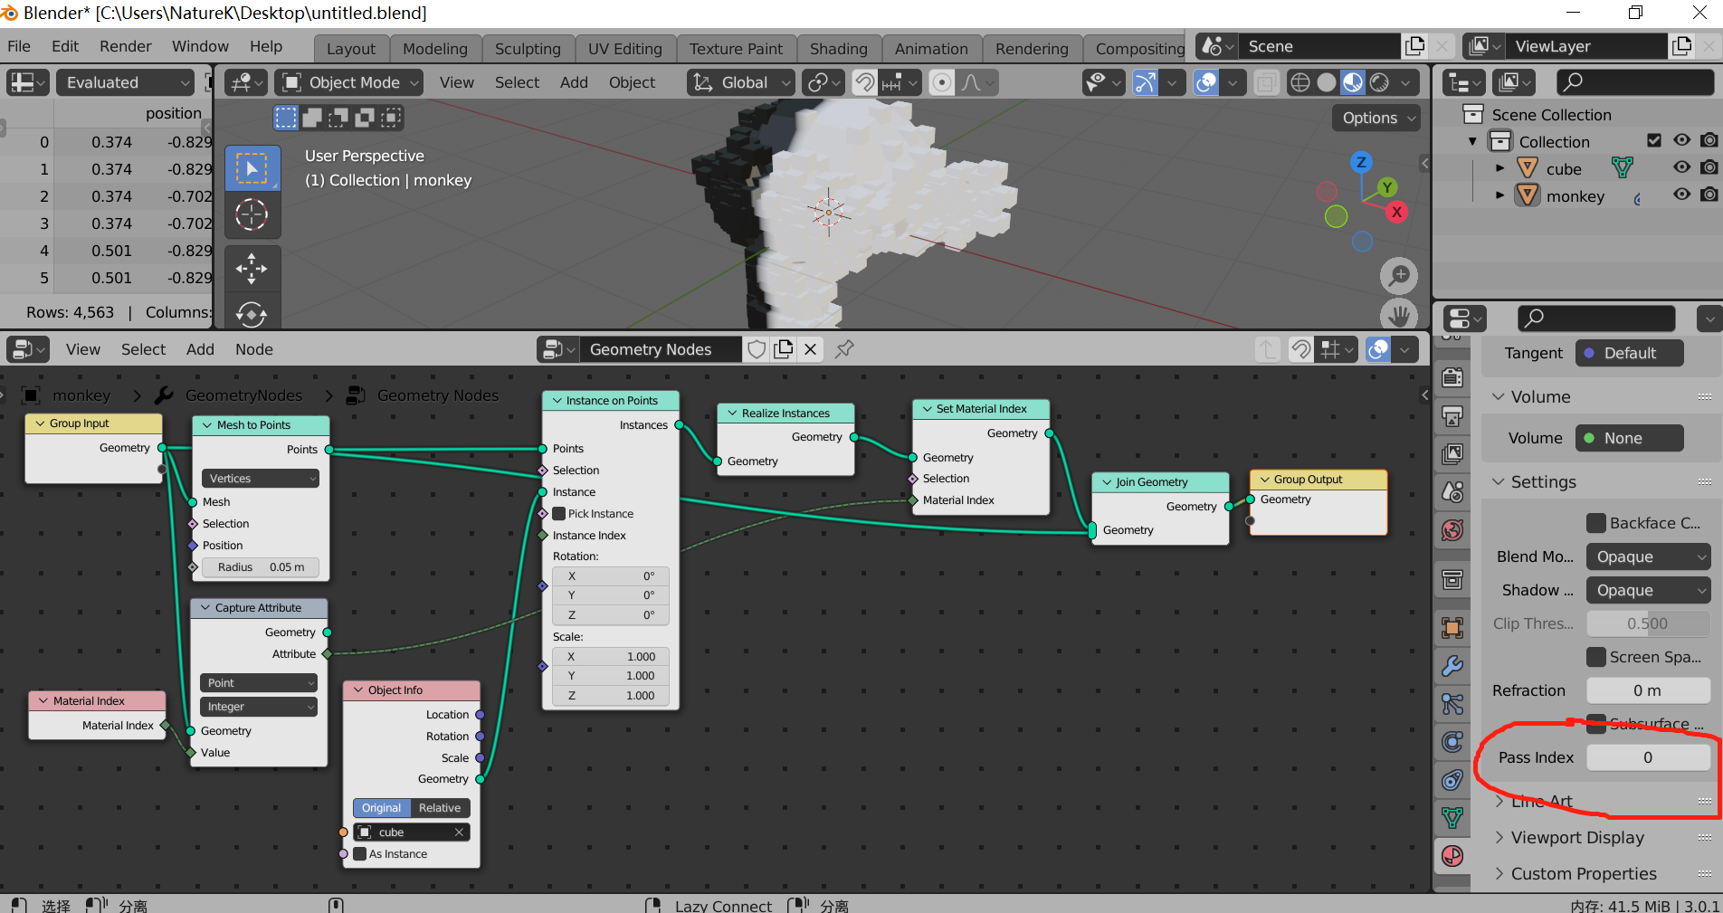
Task: Hide cube object in viewport via eye
Action: click(1681, 167)
